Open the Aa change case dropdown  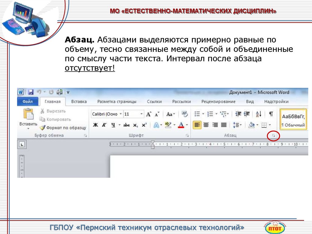click(x=171, y=114)
